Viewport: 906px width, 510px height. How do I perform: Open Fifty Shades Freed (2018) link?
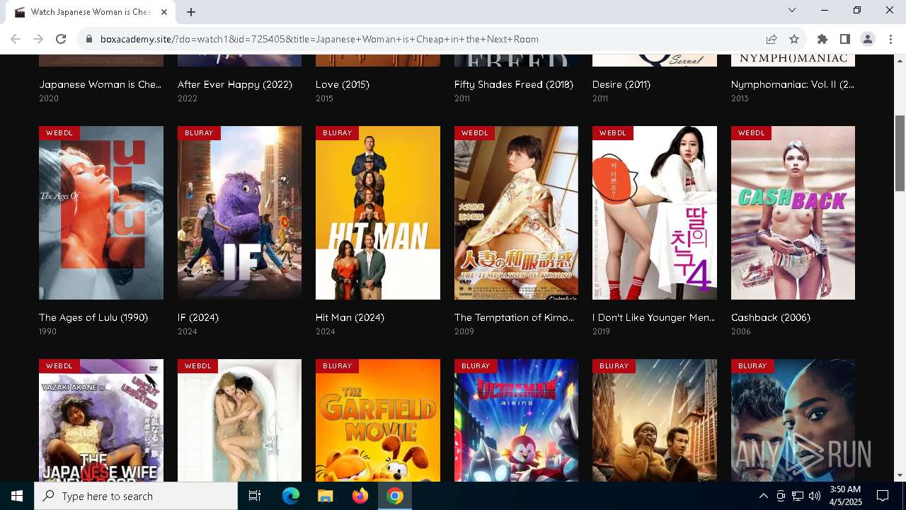pos(514,84)
